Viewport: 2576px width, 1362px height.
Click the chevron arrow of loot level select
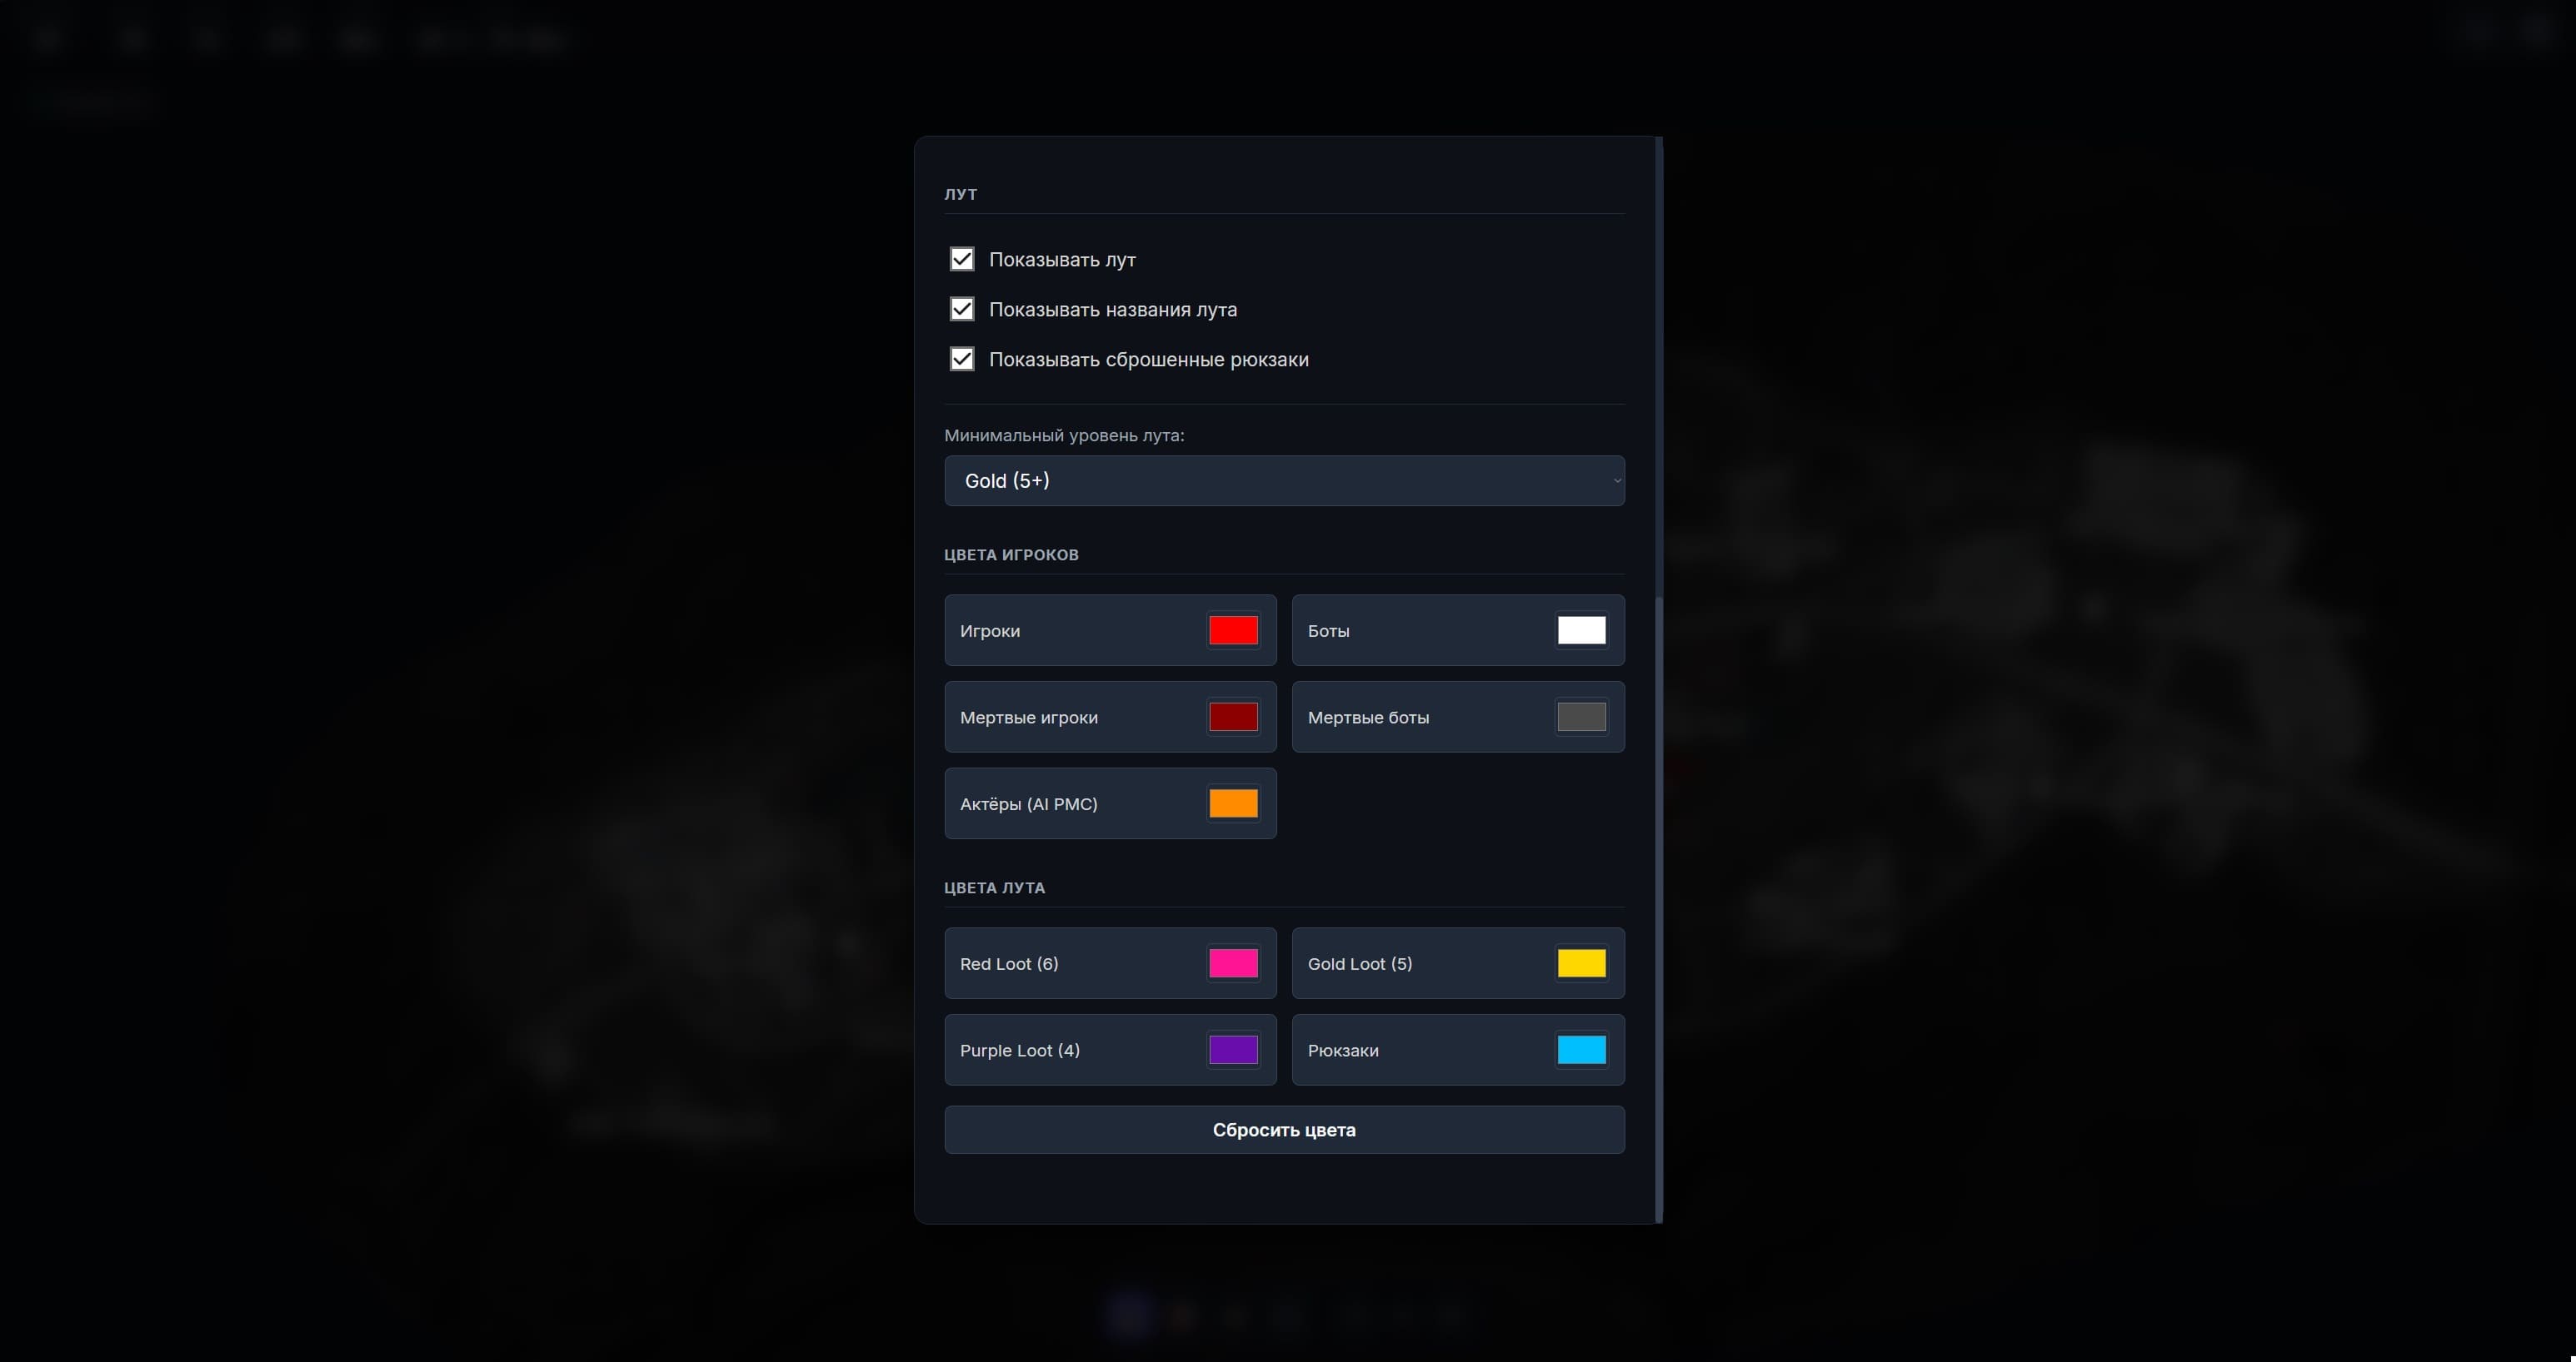[1616, 480]
